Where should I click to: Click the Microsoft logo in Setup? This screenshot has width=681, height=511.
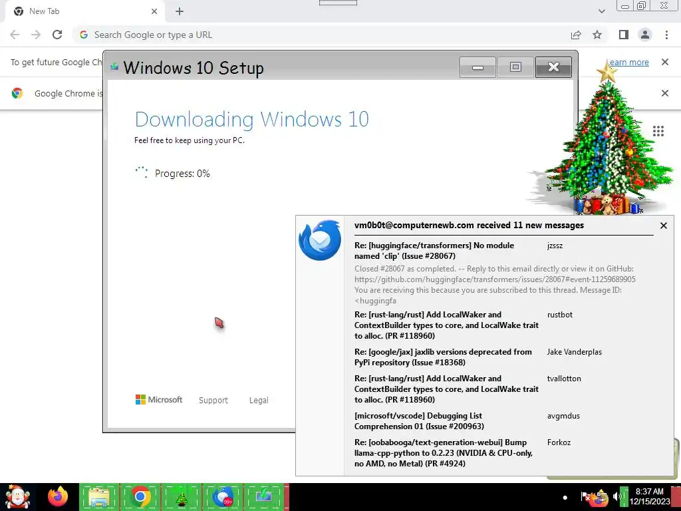[x=159, y=399]
